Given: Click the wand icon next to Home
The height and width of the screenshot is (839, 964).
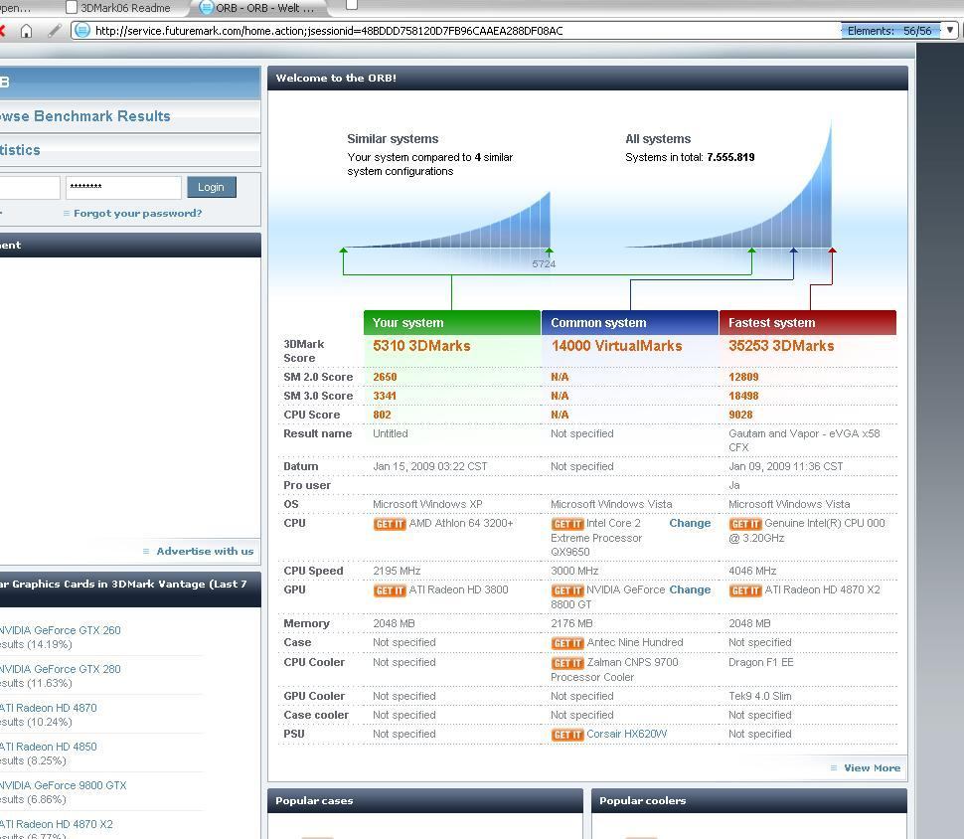Looking at the screenshot, I should (55, 30).
